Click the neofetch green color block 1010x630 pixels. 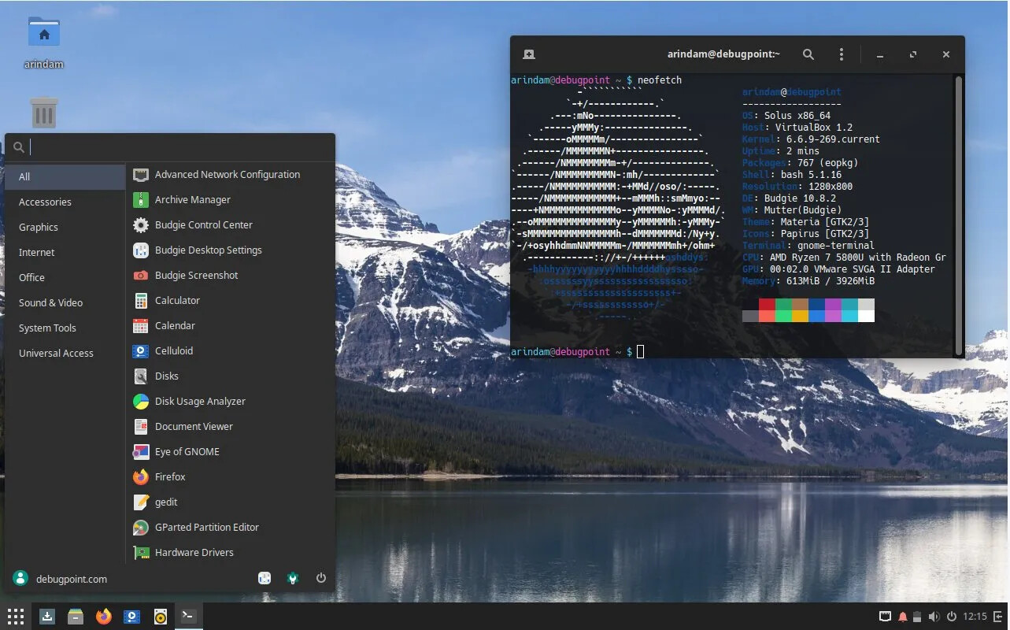[x=783, y=305]
